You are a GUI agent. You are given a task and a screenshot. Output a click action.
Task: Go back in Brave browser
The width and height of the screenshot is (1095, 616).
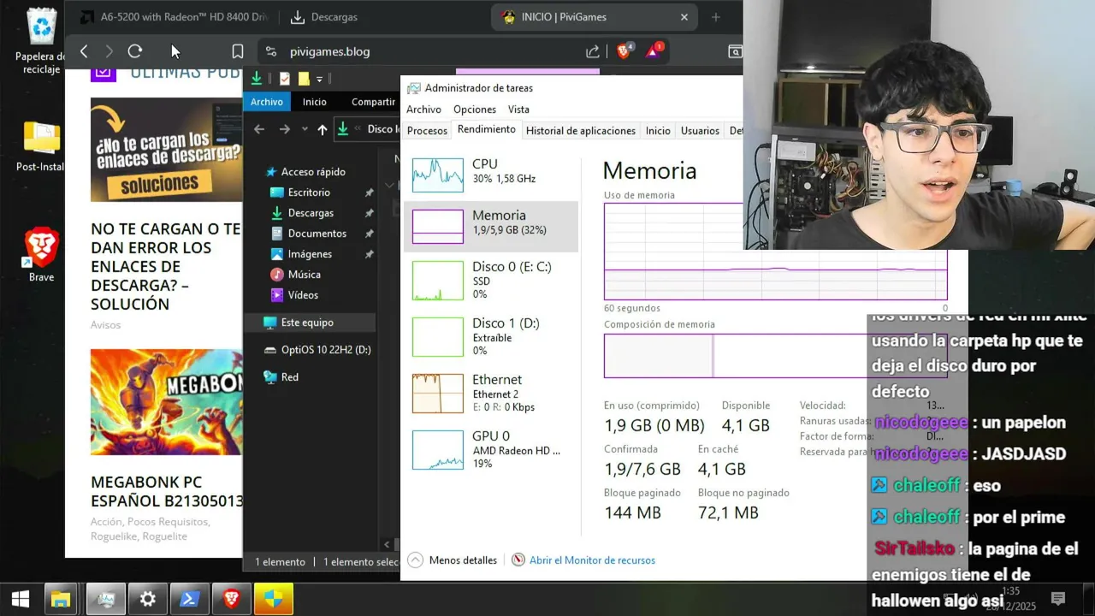point(84,51)
